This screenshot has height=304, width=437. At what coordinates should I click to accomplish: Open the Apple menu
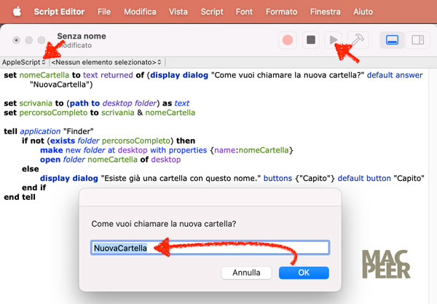(17, 12)
